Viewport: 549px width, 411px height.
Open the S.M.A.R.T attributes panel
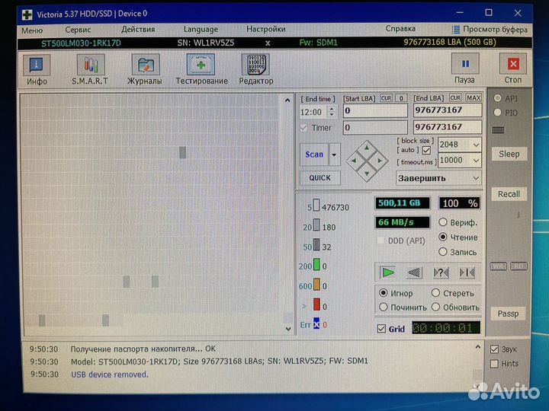click(90, 69)
